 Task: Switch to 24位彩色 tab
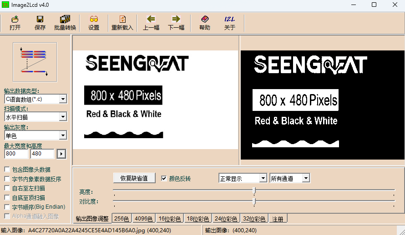(x=226, y=219)
